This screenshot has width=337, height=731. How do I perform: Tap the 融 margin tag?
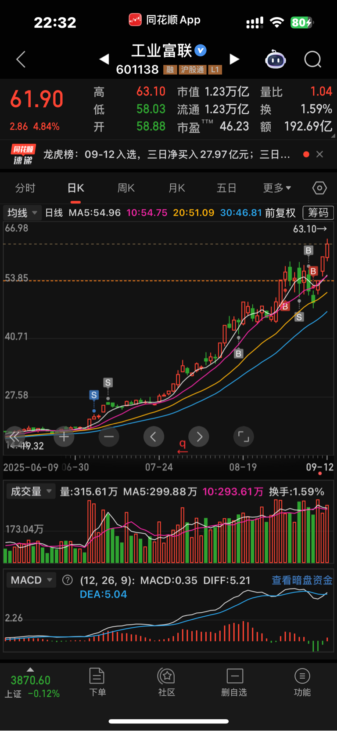pos(170,70)
